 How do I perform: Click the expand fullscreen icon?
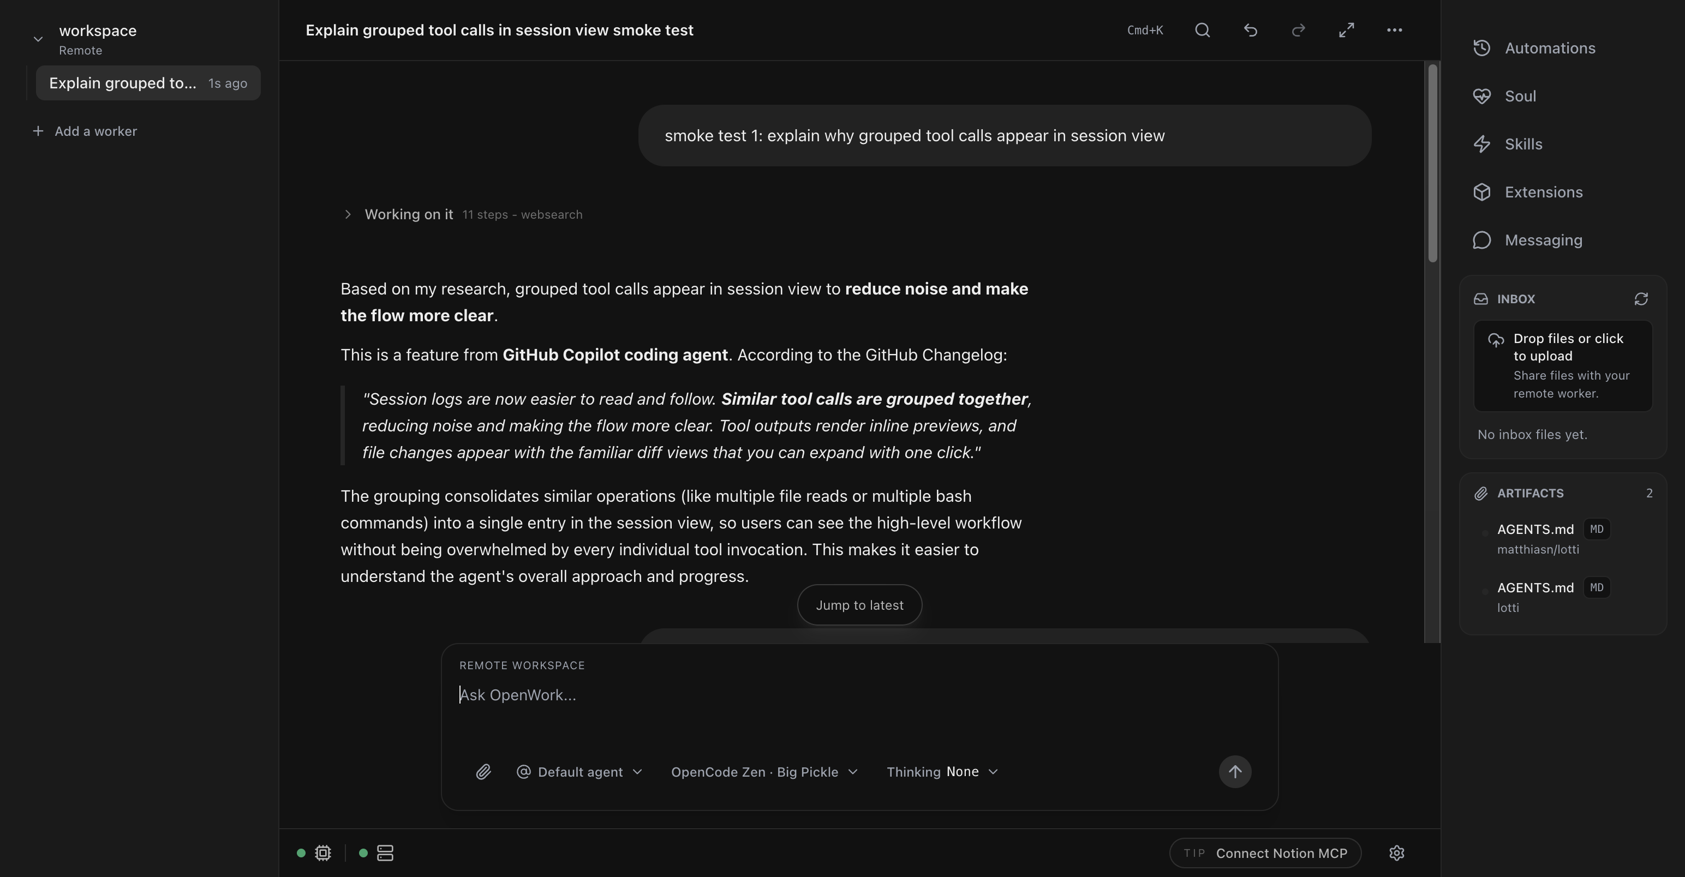1346,30
